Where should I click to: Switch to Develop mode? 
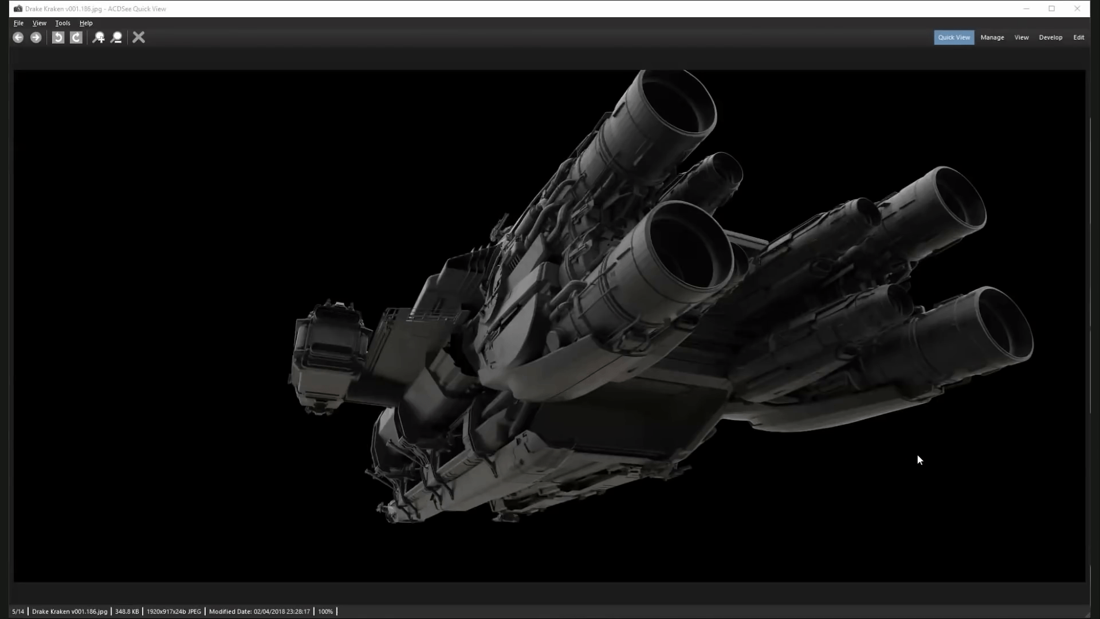coord(1051,37)
